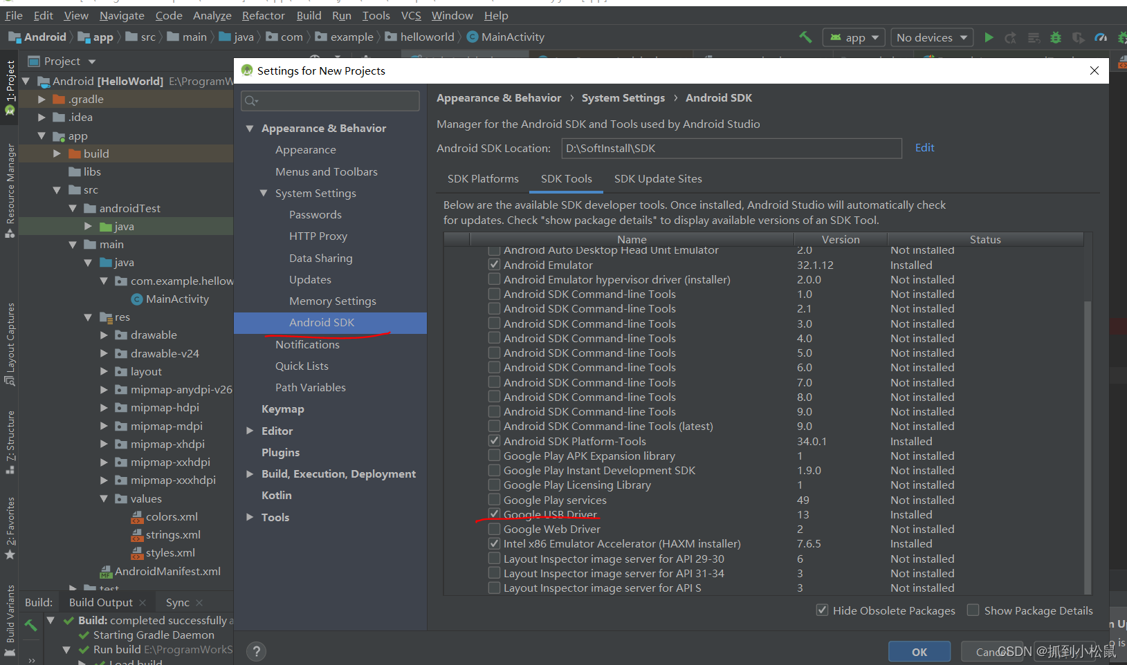The height and width of the screenshot is (665, 1127).
Task: Open the 2: Favorites side panel
Action: [10, 528]
